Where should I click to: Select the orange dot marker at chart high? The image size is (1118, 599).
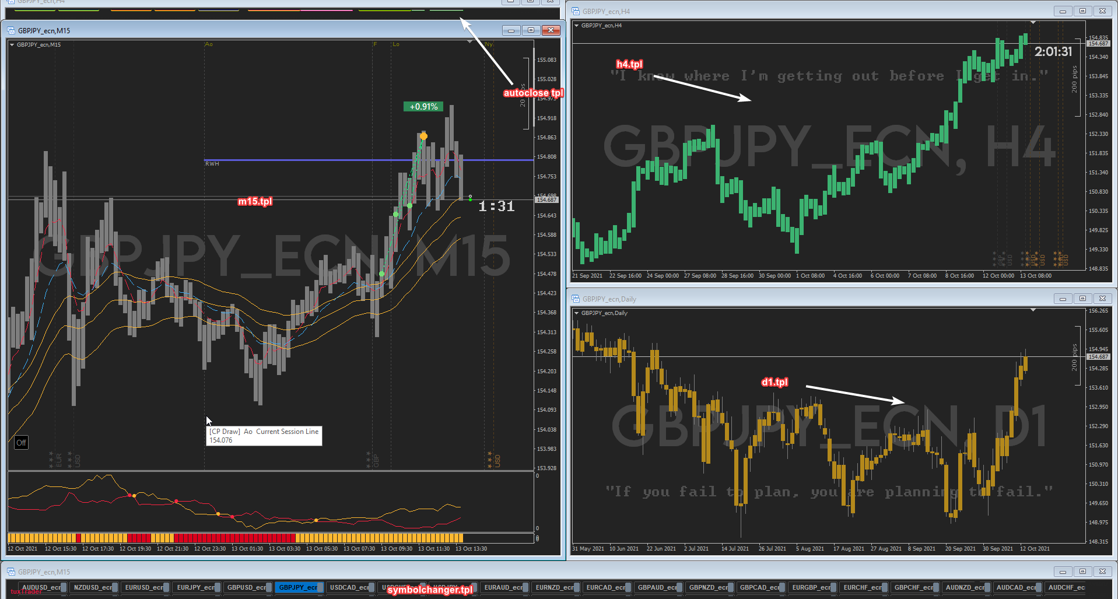click(423, 136)
